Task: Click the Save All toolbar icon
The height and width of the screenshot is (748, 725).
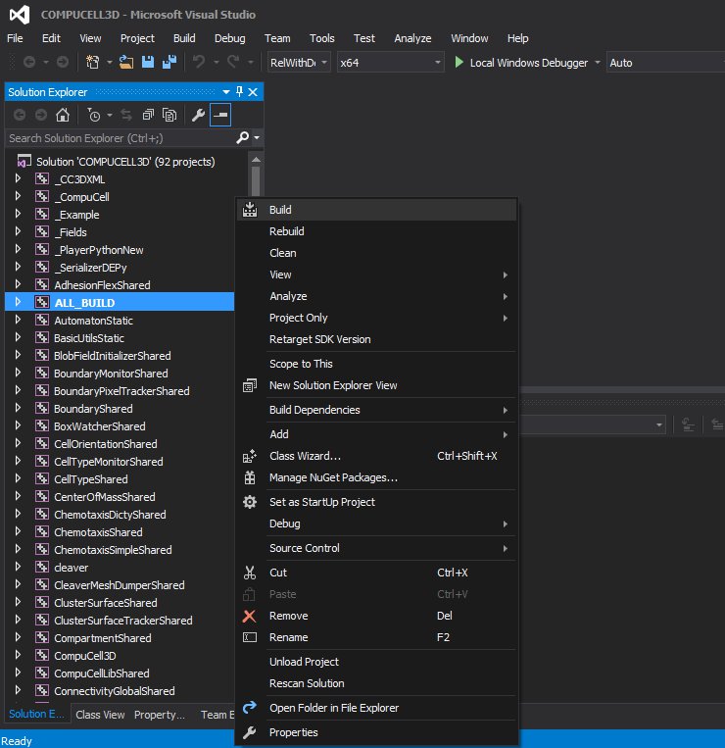Action: tap(168, 63)
